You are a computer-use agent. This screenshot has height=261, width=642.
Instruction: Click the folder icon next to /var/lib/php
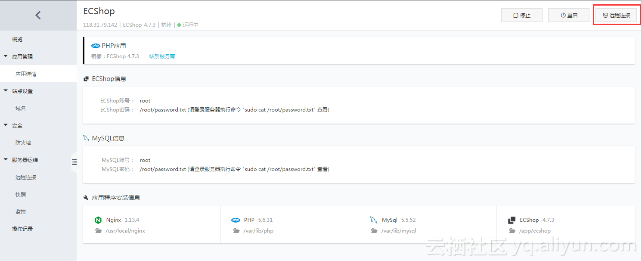click(236, 231)
